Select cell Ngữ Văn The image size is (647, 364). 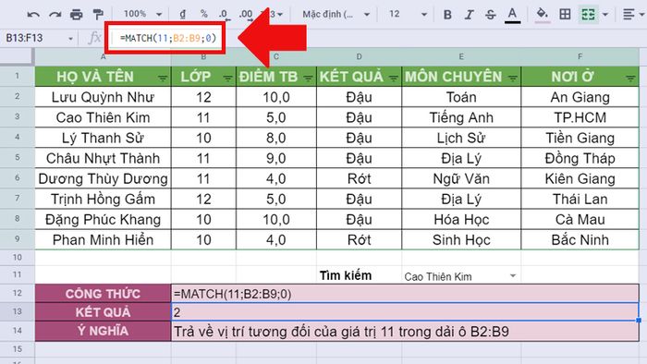pyautogui.click(x=461, y=178)
